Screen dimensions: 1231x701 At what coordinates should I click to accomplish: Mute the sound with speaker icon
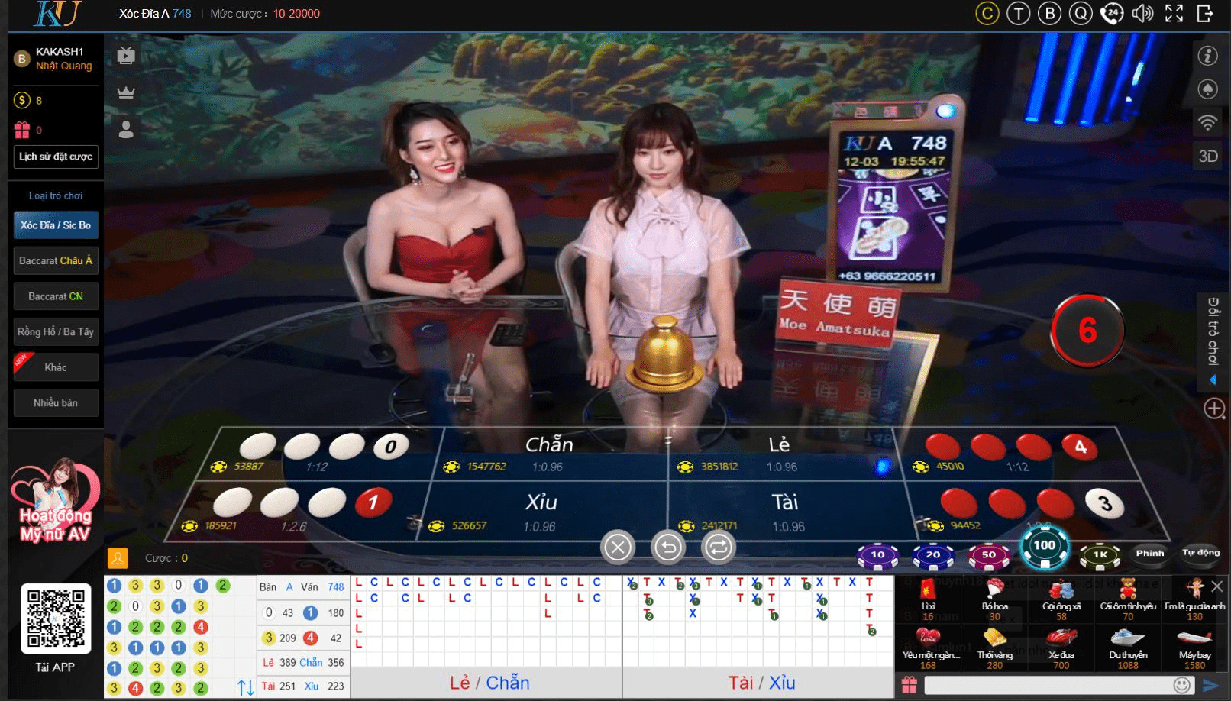(x=1142, y=14)
